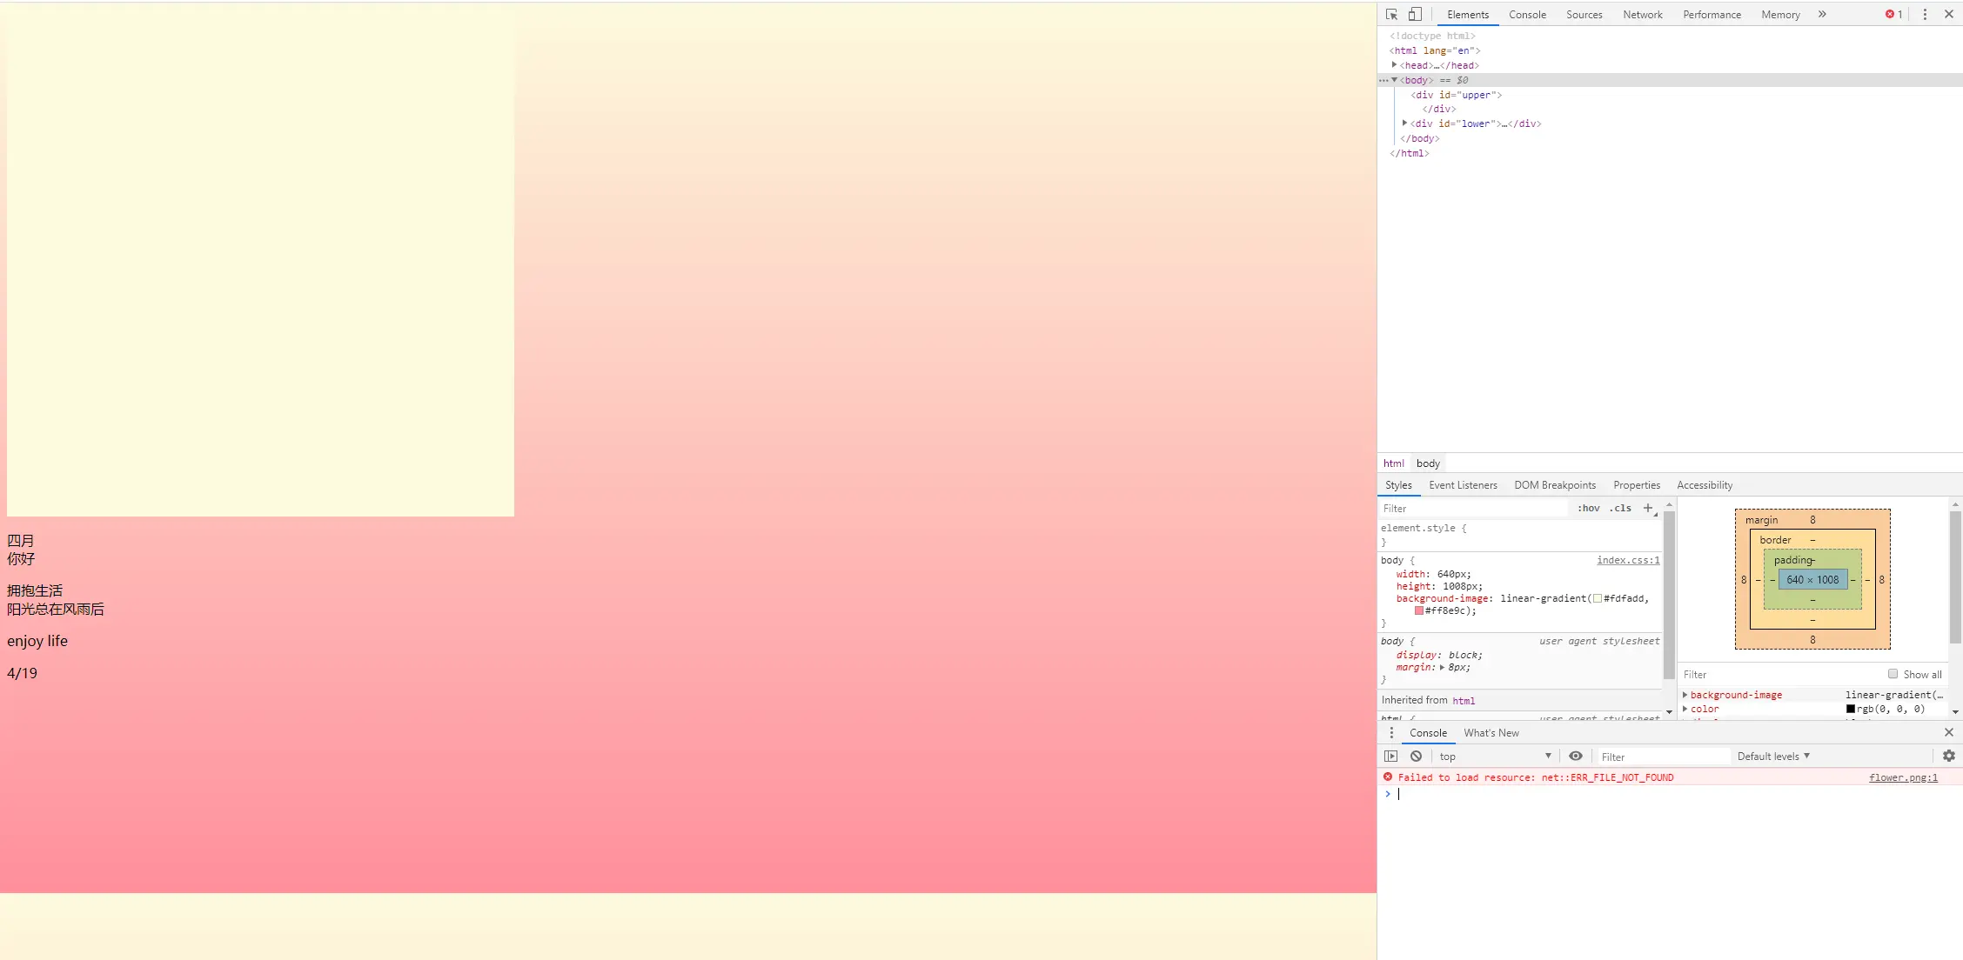Open DevTools three-dot customize menu

tap(1925, 14)
